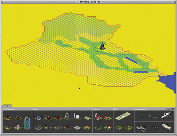Click the Erbauung section label
The width and height of the screenshot is (177, 136).
point(96,109)
